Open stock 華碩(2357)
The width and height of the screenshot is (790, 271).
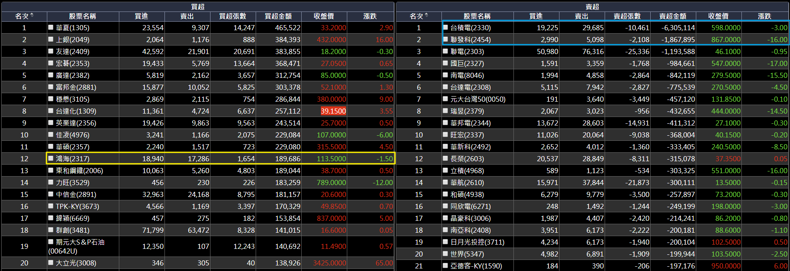(x=72, y=147)
